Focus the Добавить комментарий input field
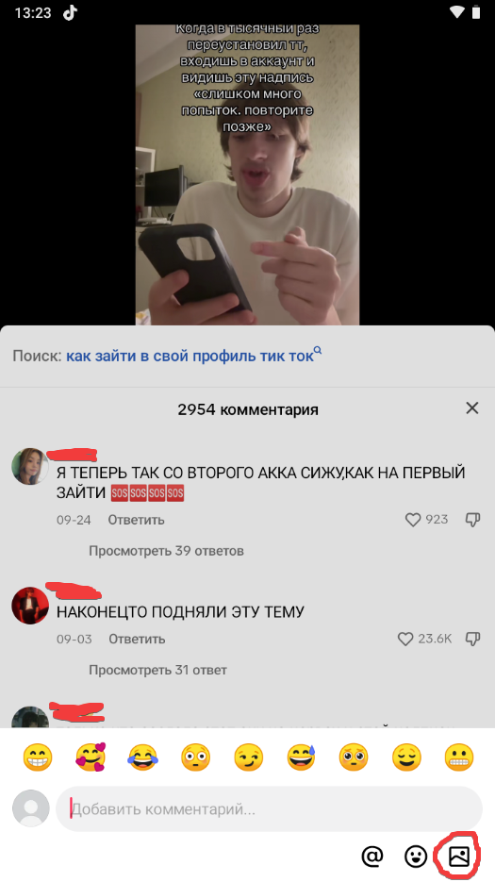 (x=269, y=808)
